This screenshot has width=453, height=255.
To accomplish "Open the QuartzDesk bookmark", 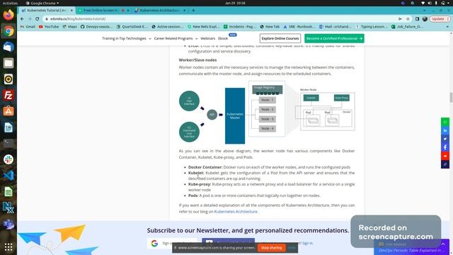I will tap(132, 27).
